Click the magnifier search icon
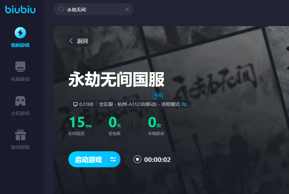Viewport: 289px width, 194px height. tap(61, 9)
